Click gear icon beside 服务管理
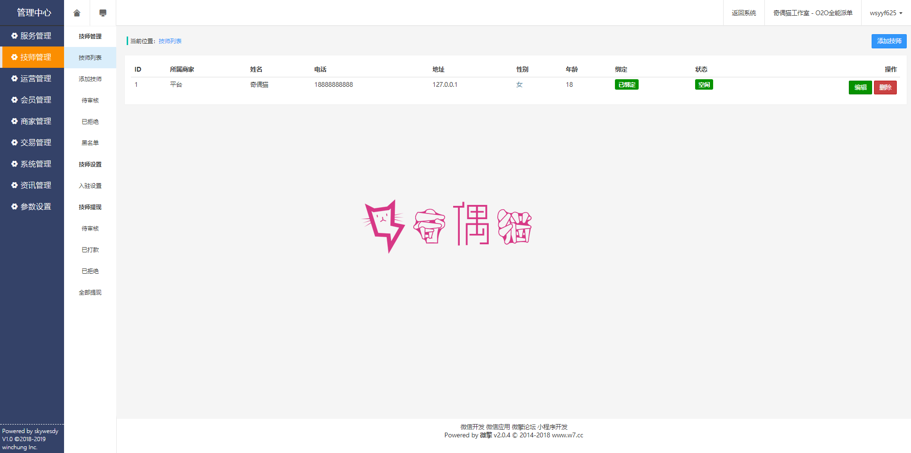 click(x=14, y=36)
